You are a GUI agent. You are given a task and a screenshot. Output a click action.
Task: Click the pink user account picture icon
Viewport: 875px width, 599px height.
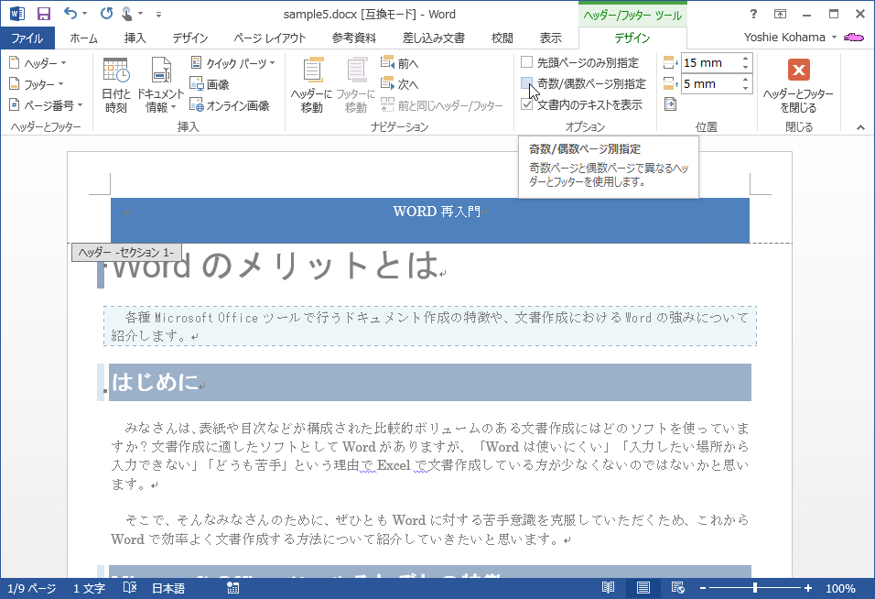tap(854, 38)
